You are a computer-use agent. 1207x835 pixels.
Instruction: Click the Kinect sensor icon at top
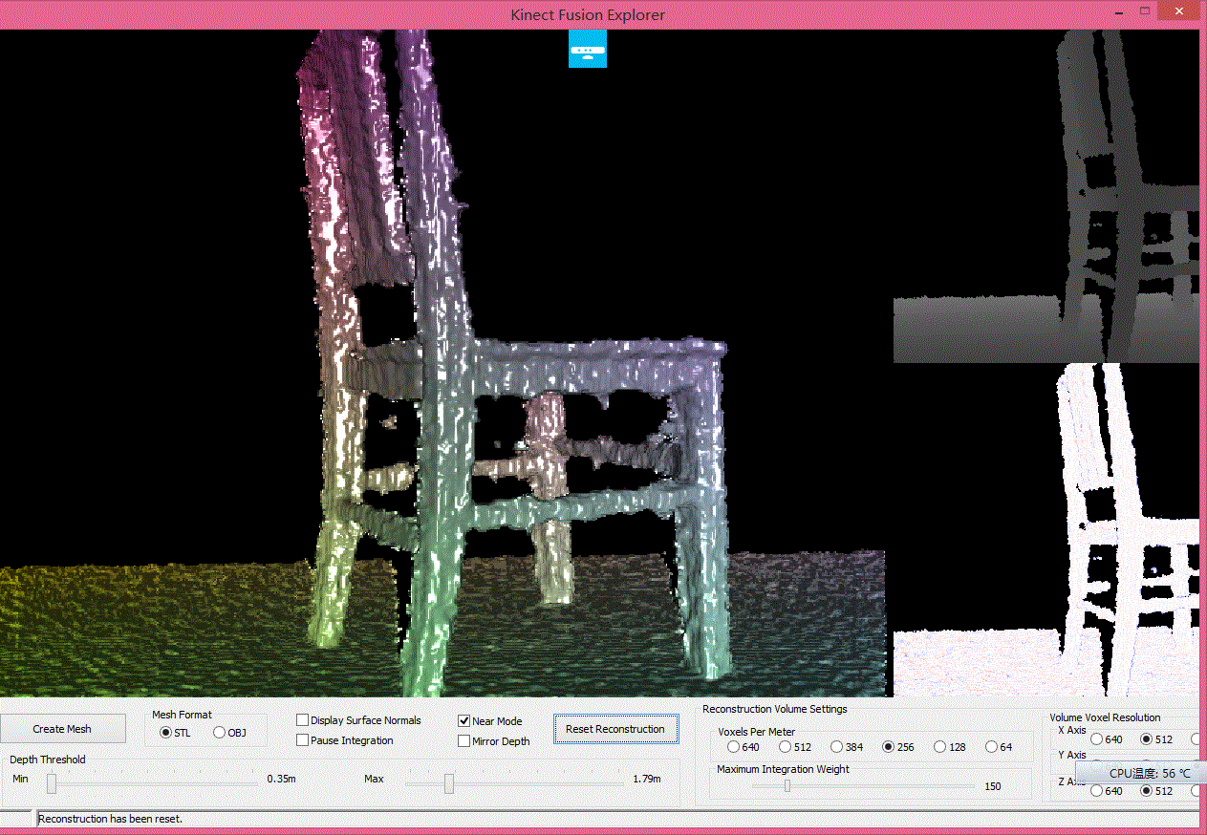coord(588,49)
